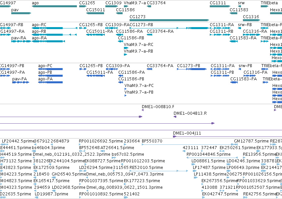Open the ago-PA protein label

tap(45, 79)
